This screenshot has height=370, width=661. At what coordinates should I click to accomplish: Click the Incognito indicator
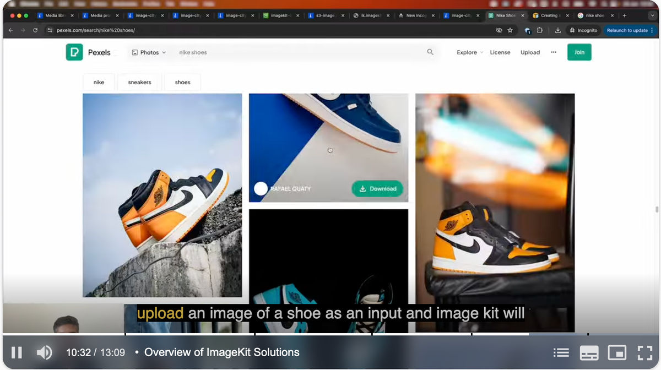point(584,30)
